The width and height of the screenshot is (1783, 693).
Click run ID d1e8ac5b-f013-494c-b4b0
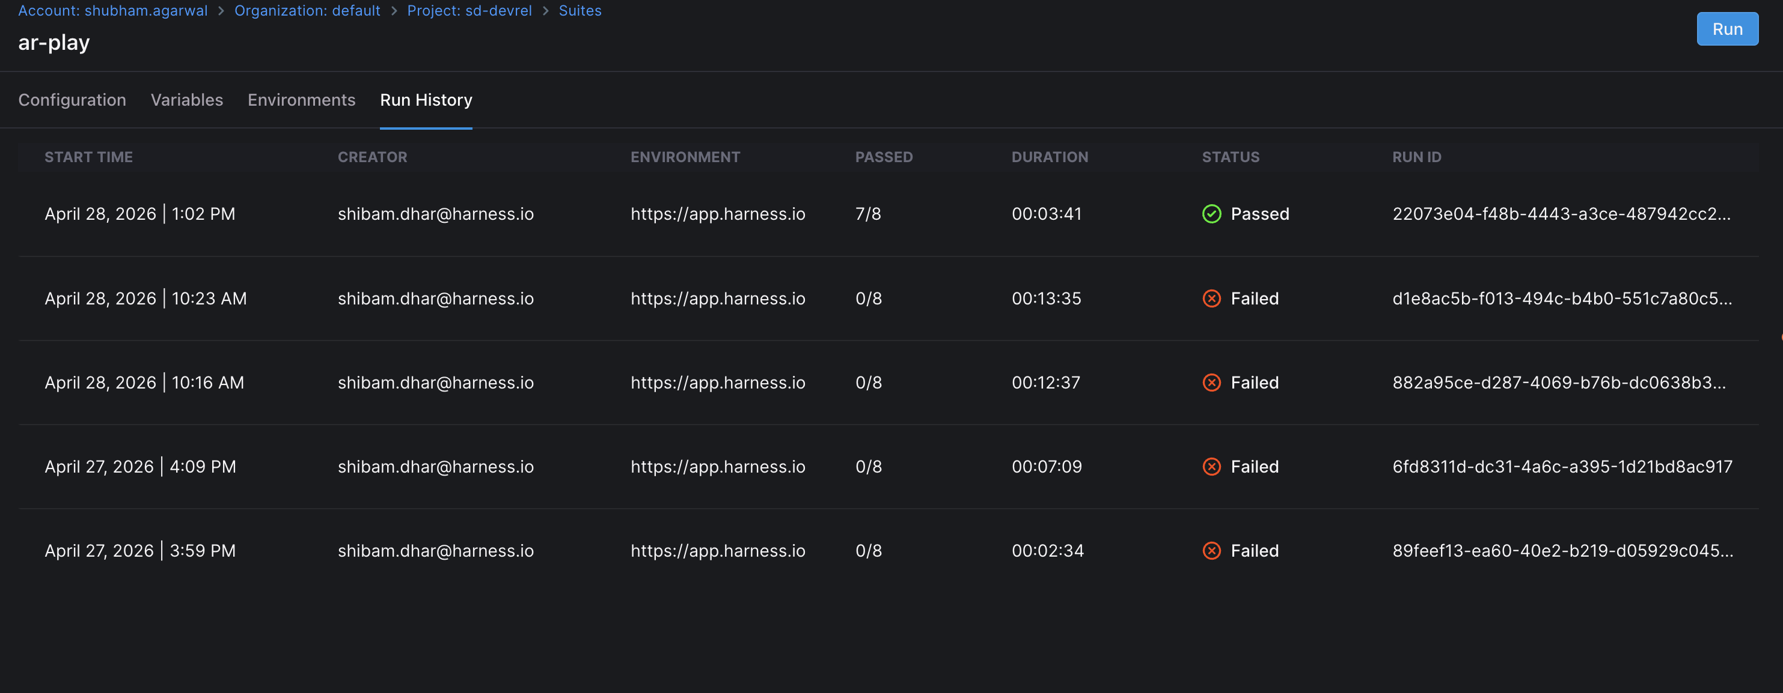1562,299
